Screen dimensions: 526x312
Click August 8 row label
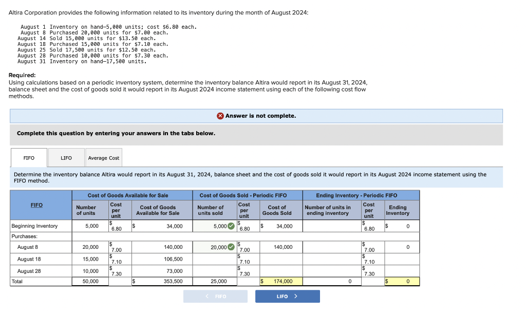pyautogui.click(x=28, y=247)
